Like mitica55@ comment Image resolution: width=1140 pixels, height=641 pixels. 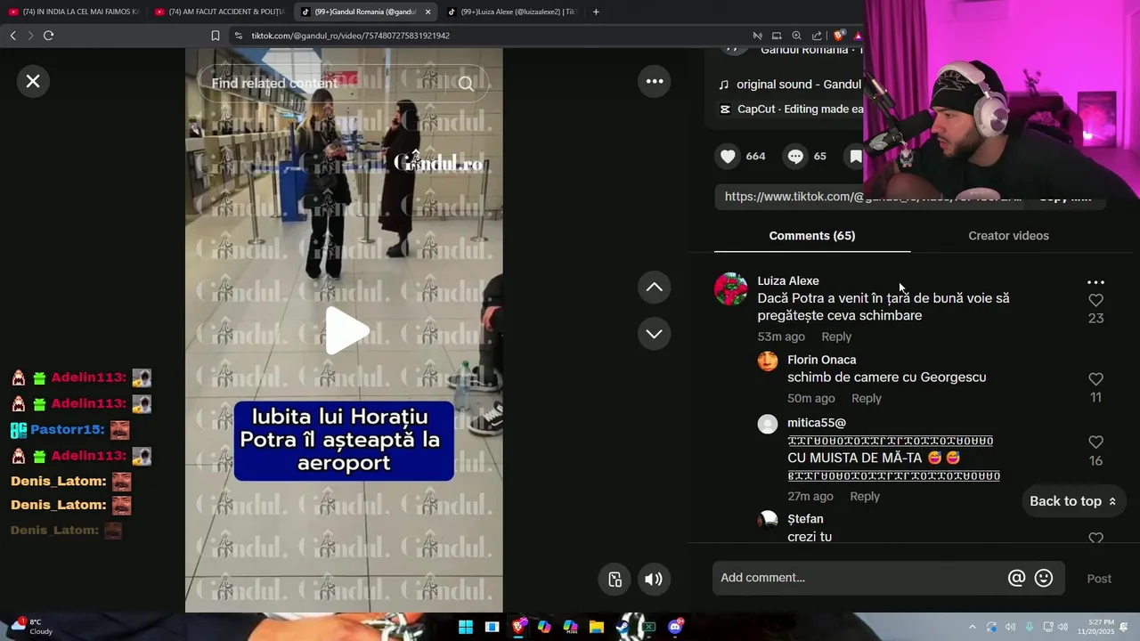click(1096, 442)
